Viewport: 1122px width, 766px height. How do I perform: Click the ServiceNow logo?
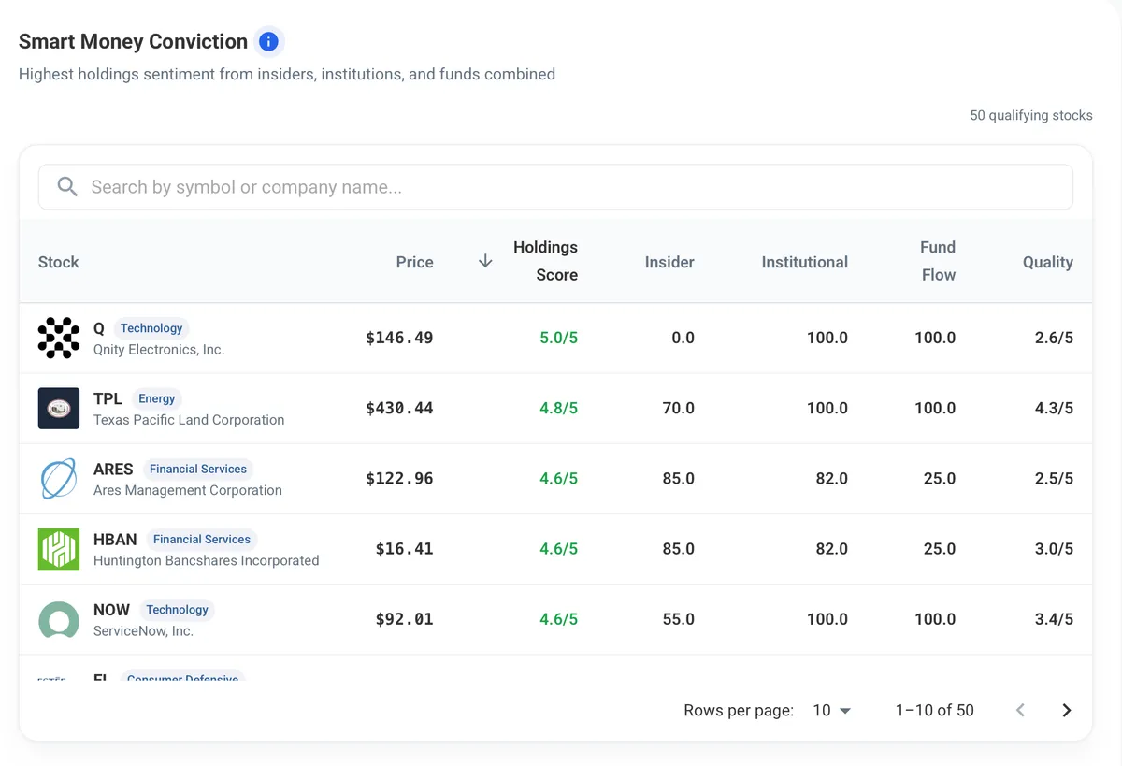[59, 619]
